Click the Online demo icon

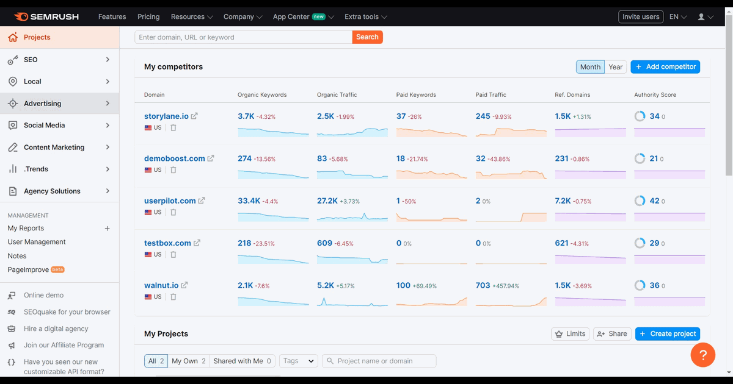click(12, 296)
